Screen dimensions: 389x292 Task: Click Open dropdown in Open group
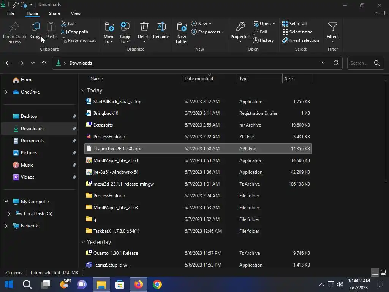click(x=264, y=24)
